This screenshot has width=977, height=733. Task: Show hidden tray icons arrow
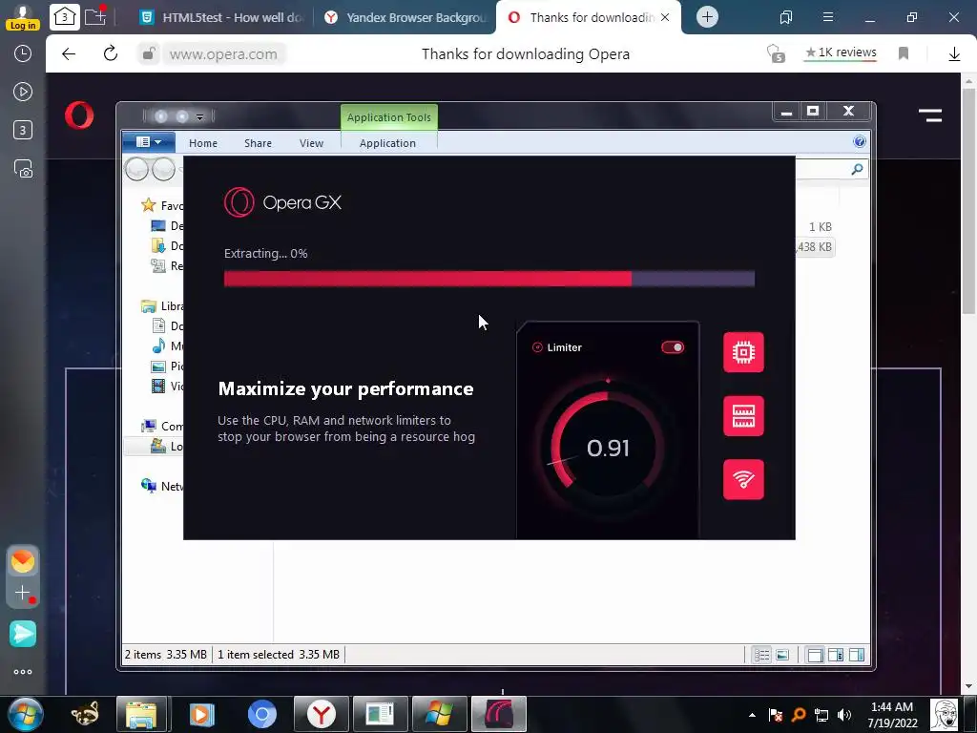click(x=752, y=715)
